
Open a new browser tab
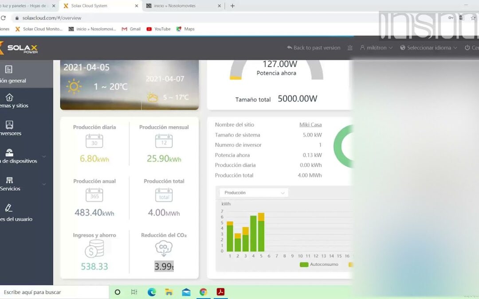[x=232, y=6]
